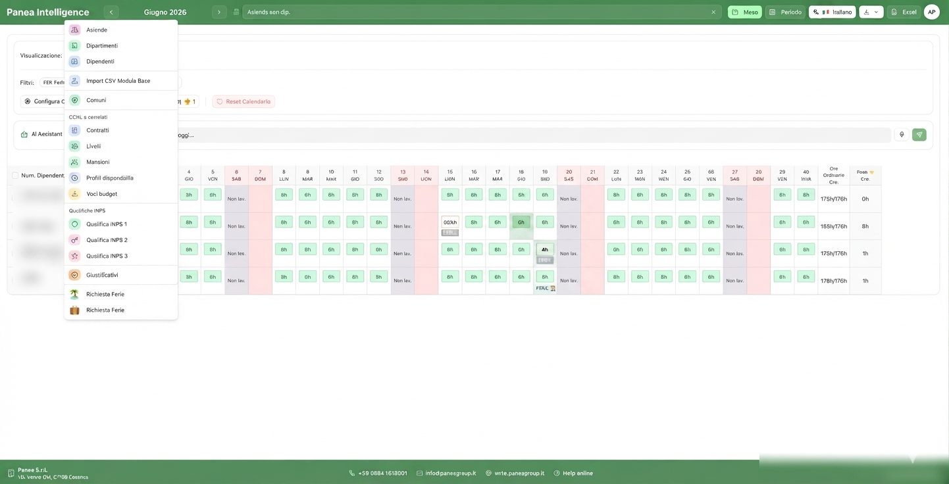Click the Giugno 2026 month label
The height and width of the screenshot is (484, 949).
pyautogui.click(x=165, y=12)
